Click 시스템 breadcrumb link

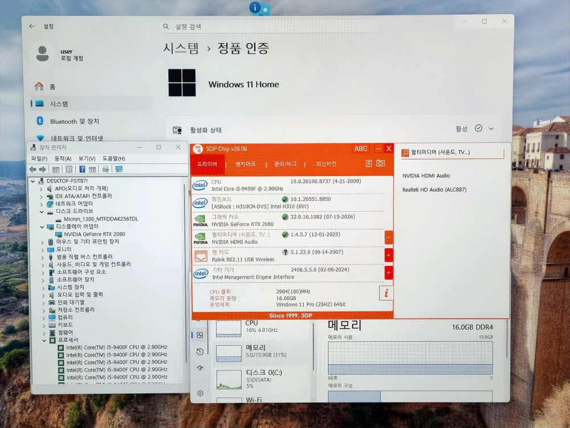pos(181,48)
